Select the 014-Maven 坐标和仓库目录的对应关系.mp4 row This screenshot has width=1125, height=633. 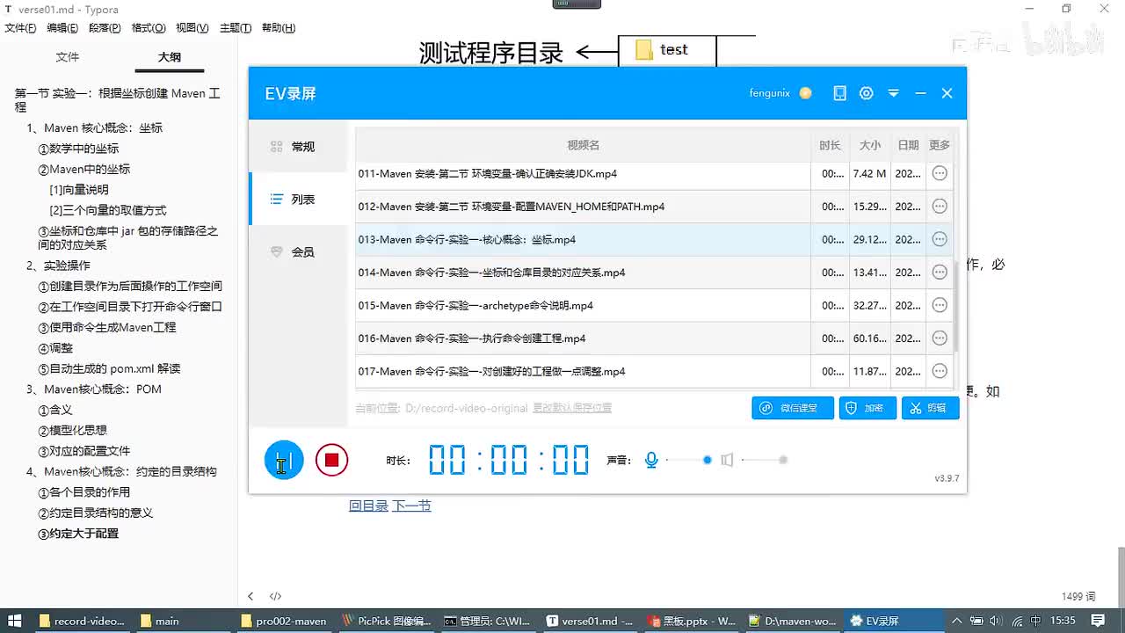click(x=654, y=273)
